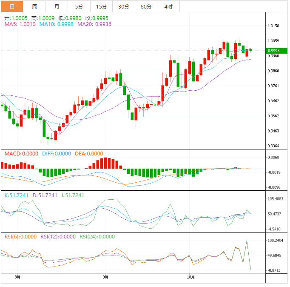Image resolution: width=290 pixels, height=287 pixels.
Task: Click the RSI(6) indicator label
Action: (20, 237)
